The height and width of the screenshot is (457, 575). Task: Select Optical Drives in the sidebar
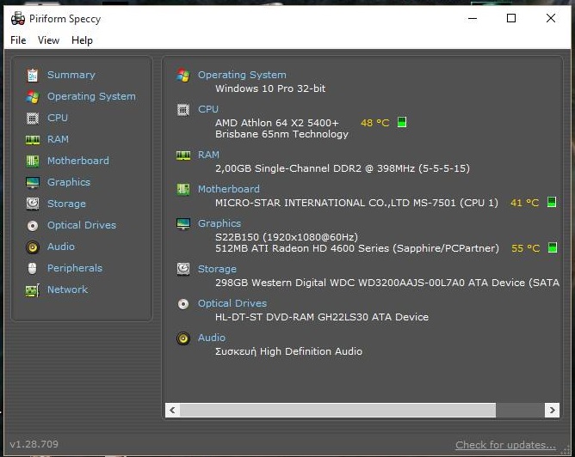(82, 225)
